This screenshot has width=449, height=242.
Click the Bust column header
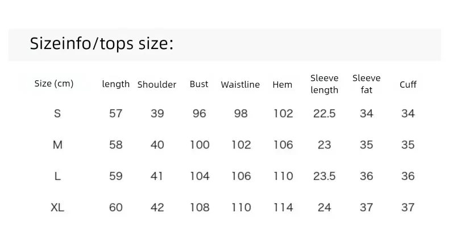[x=199, y=84]
